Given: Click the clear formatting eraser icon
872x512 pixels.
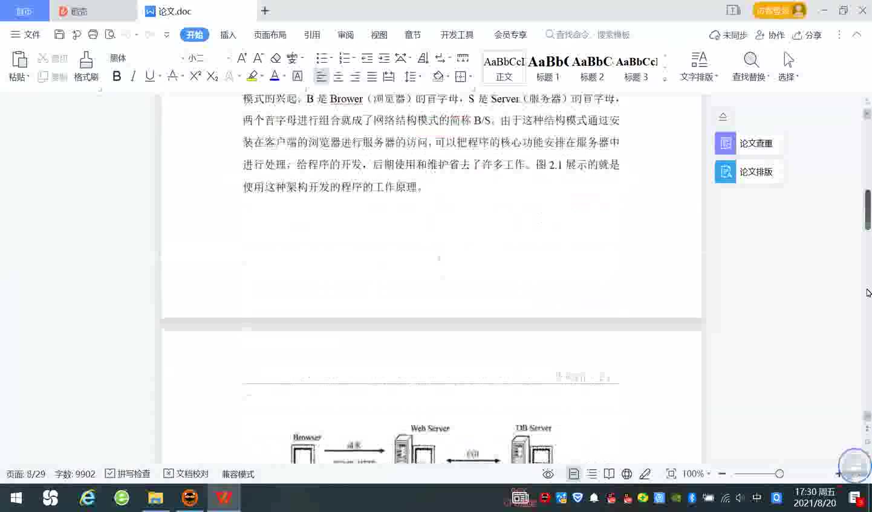Looking at the screenshot, I should click(x=276, y=58).
